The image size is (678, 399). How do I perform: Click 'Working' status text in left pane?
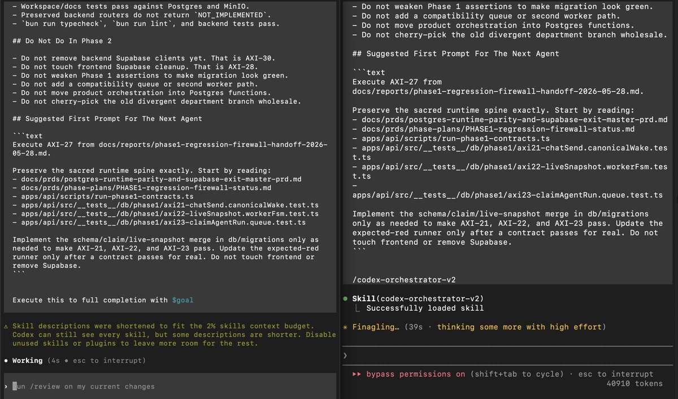click(27, 361)
